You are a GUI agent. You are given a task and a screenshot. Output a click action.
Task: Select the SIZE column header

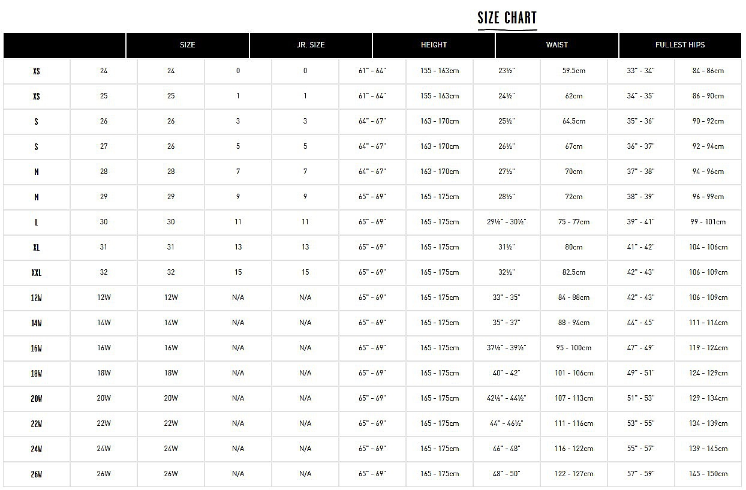188,45
